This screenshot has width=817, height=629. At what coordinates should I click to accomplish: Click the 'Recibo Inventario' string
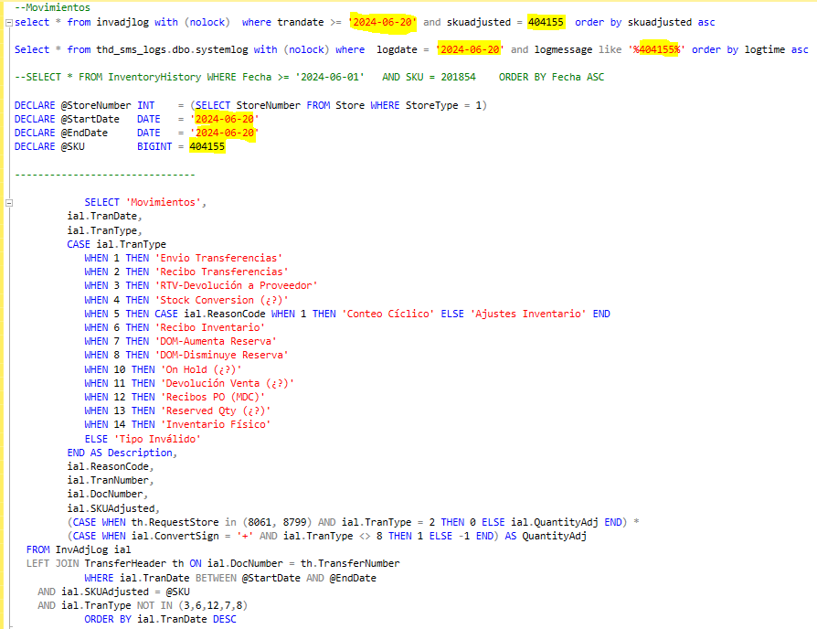(x=210, y=327)
